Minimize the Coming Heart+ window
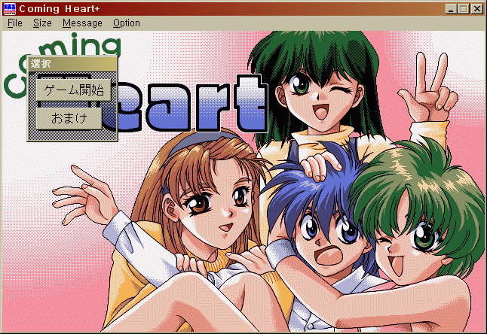This screenshot has width=487, height=334. [x=451, y=9]
